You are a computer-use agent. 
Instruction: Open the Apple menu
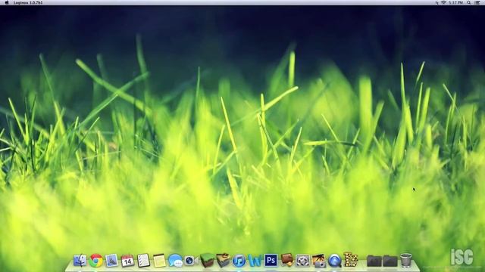coord(7,2)
